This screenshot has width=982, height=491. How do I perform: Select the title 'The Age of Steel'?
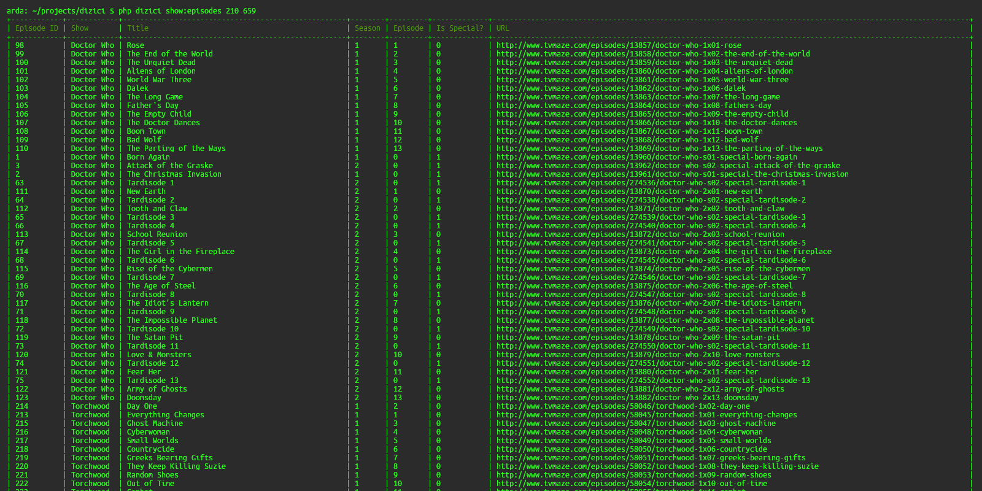(161, 286)
